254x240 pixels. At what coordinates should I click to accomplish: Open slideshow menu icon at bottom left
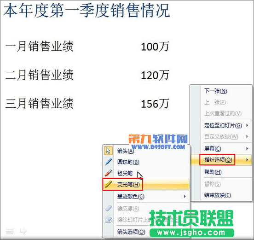(10, 231)
